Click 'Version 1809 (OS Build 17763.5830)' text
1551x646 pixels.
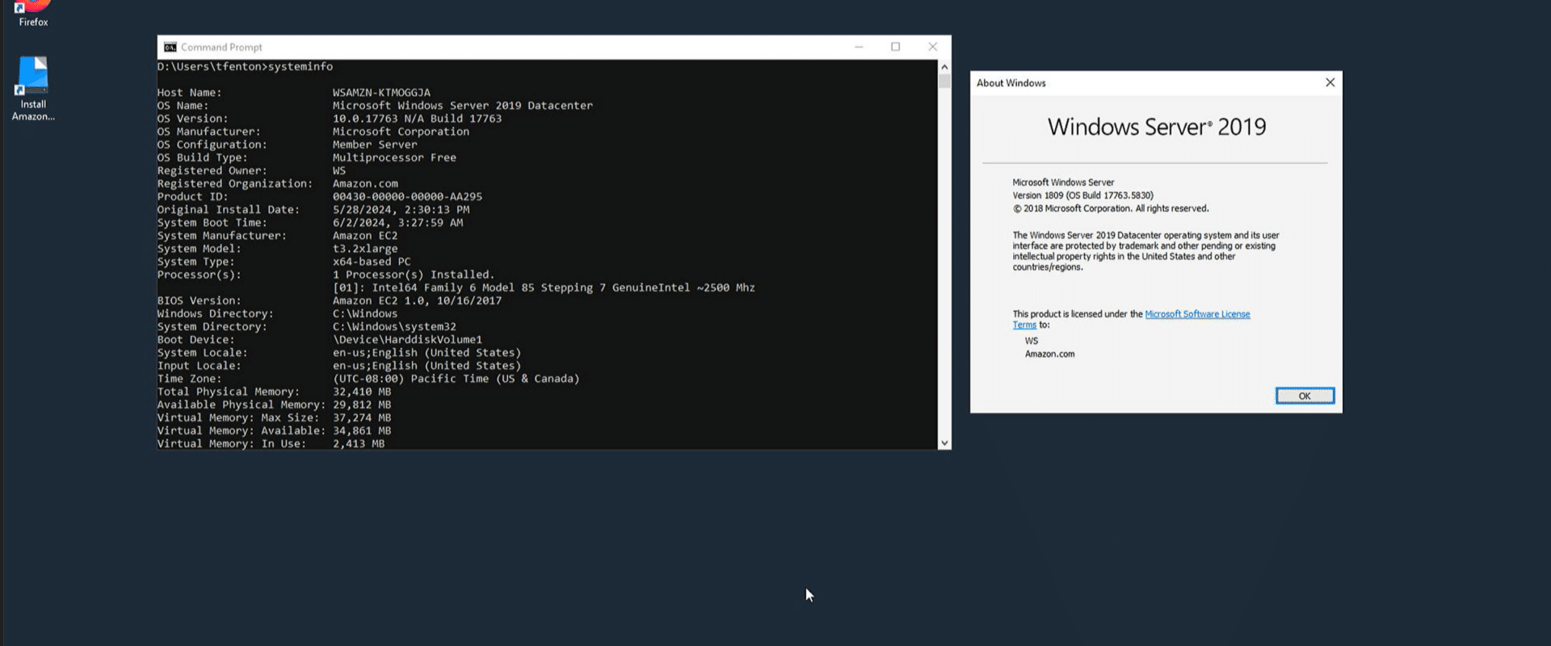[1082, 195]
